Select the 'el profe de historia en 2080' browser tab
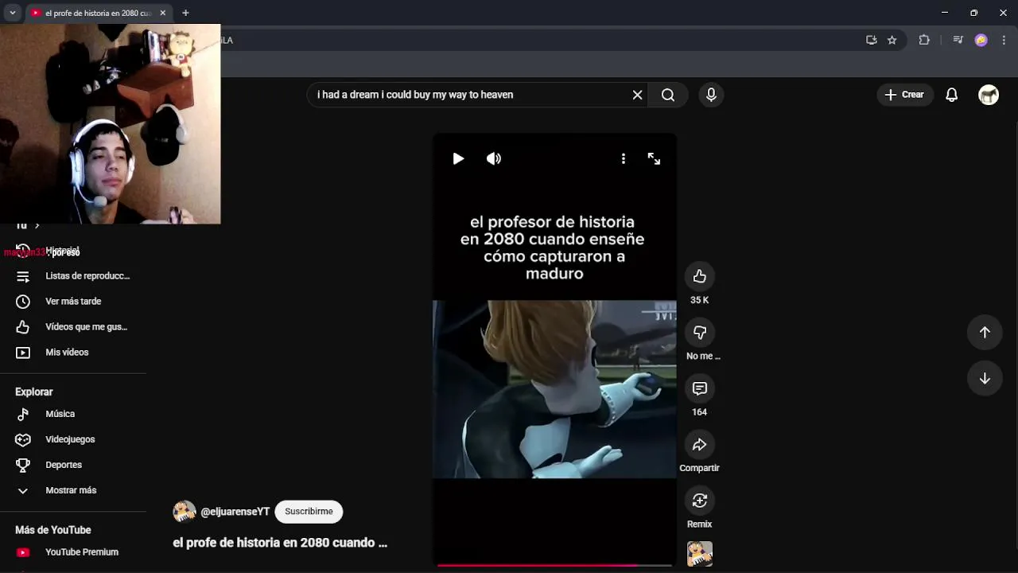The height and width of the screenshot is (573, 1018). point(98,13)
